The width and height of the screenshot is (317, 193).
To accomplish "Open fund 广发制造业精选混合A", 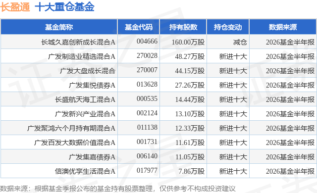I will point(82,56).
